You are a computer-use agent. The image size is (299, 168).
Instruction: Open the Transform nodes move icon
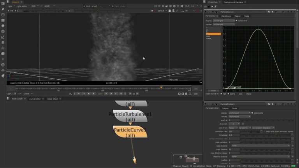tap(3, 48)
